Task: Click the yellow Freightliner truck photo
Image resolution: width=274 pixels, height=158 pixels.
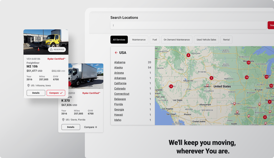Action: tap(46, 42)
